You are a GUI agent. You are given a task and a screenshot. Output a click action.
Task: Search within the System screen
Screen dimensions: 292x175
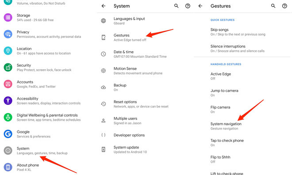point(177,6)
